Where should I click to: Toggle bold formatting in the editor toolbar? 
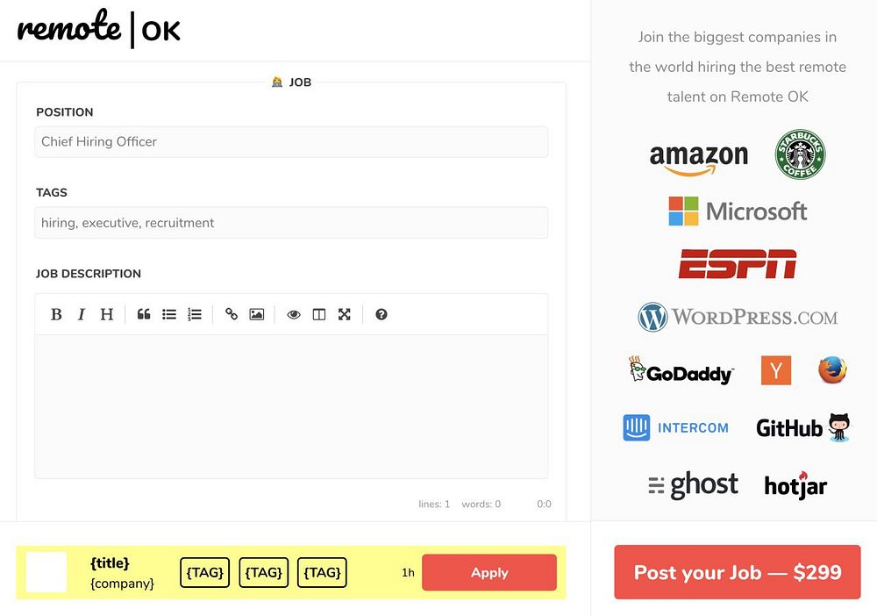[56, 314]
